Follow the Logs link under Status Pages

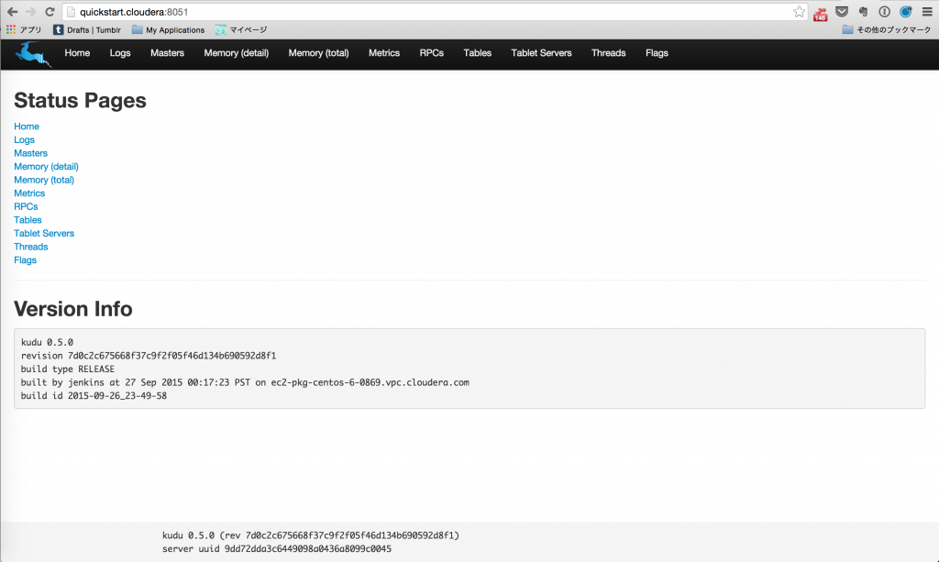[x=24, y=140]
